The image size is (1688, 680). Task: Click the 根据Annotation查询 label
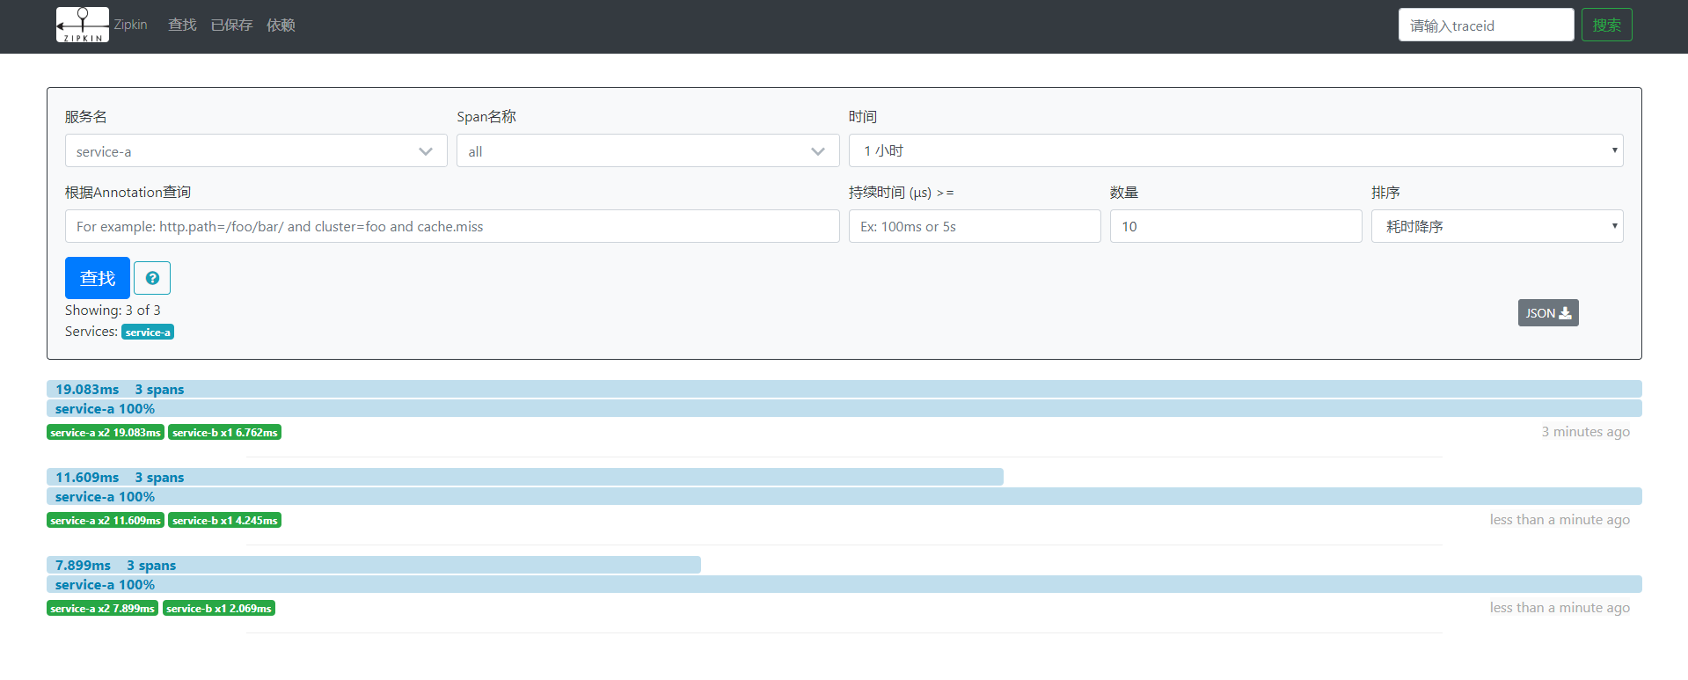click(x=128, y=192)
